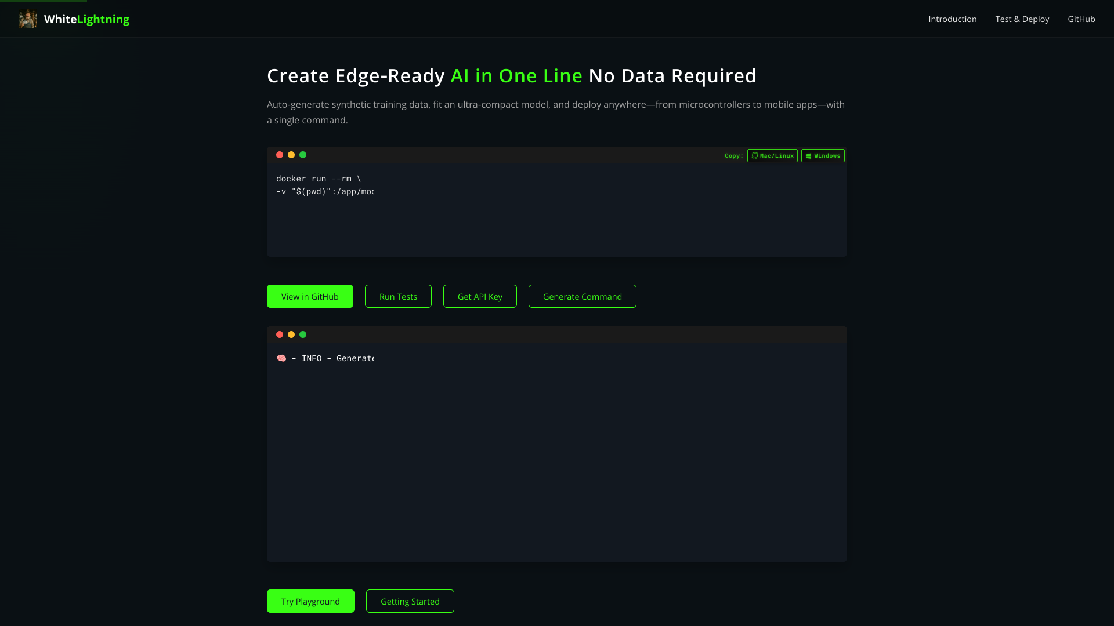
Task: Click the red dot on log terminal
Action: (x=280, y=334)
